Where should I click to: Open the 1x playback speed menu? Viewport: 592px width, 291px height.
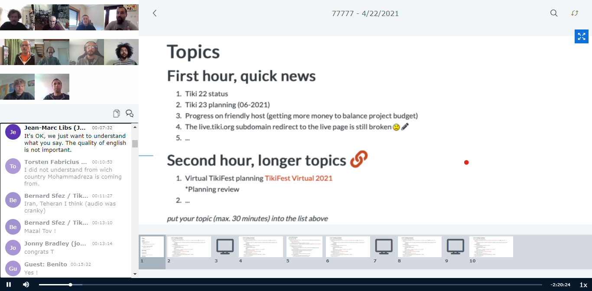(x=583, y=285)
